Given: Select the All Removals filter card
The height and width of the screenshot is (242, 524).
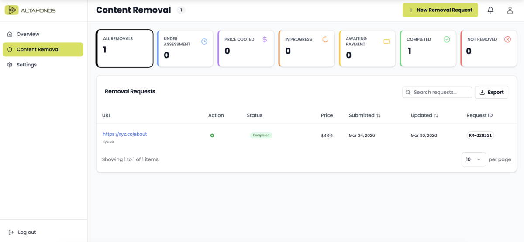Looking at the screenshot, I should click(124, 48).
